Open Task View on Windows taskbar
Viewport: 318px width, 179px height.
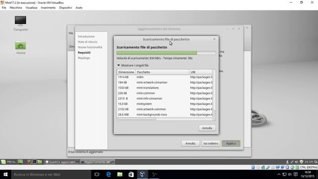click(x=97, y=175)
